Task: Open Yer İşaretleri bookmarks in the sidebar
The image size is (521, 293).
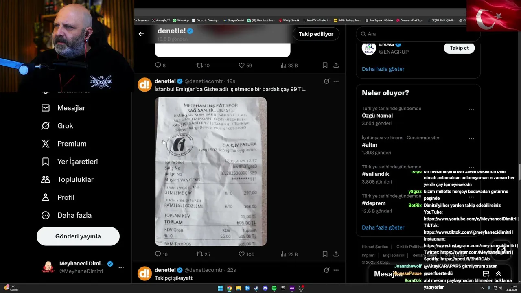Action: click(x=70, y=162)
